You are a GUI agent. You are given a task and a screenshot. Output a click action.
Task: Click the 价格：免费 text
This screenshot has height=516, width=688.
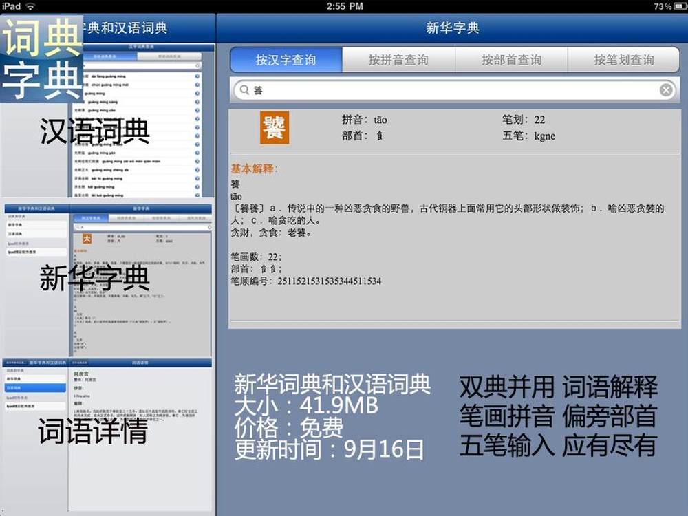289,427
